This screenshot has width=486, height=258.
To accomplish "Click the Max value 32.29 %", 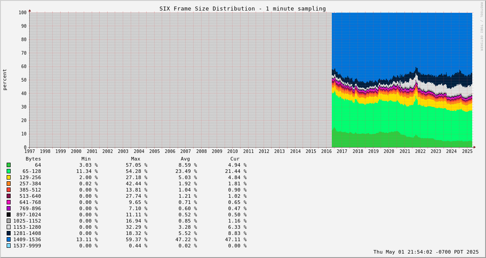I will point(136,227).
